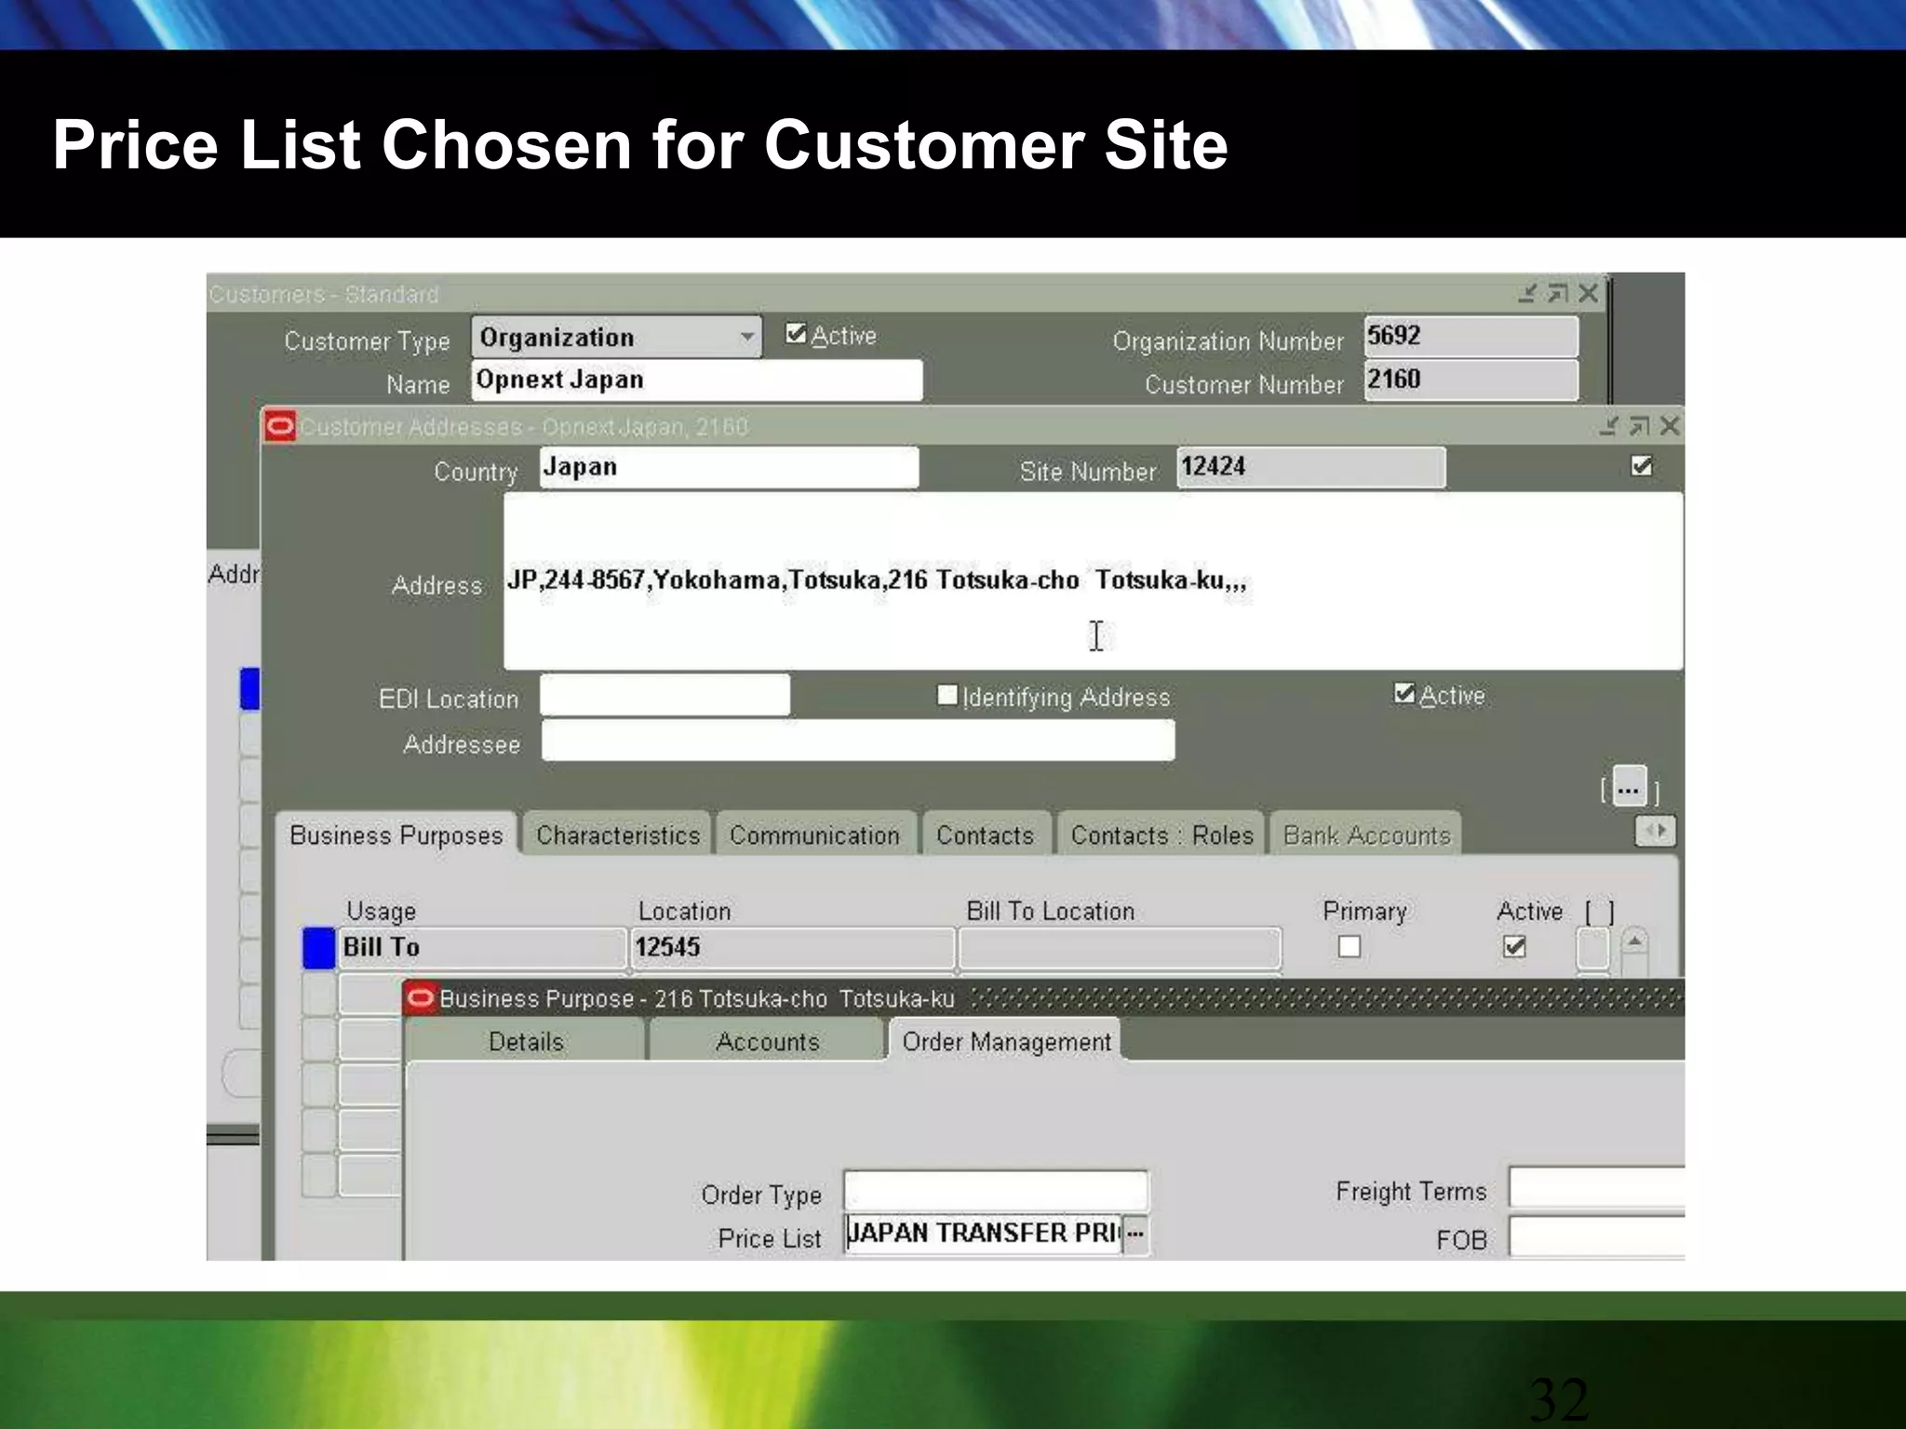This screenshot has width=1906, height=1429.
Task: Click the tab scroll arrows button
Action: pyautogui.click(x=1656, y=831)
